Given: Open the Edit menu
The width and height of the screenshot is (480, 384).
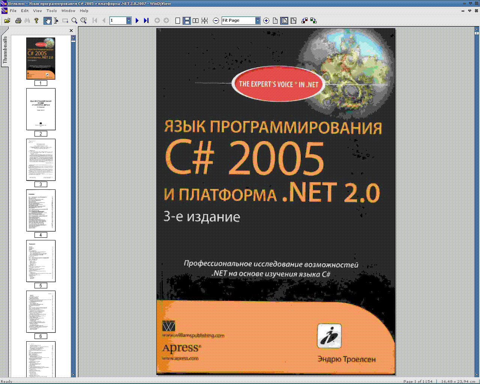Looking at the screenshot, I should coord(25,11).
